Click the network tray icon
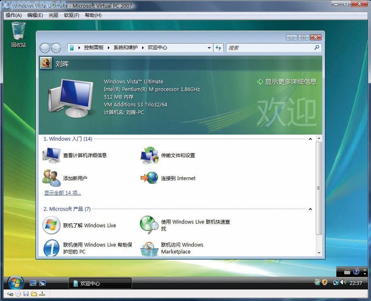 (336, 282)
